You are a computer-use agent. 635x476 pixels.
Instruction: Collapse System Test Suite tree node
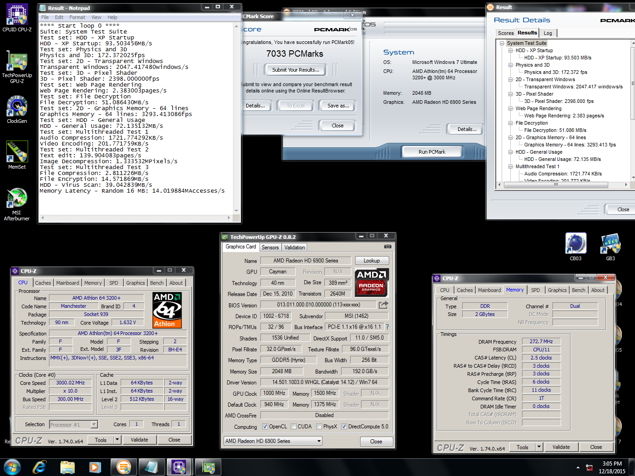[502, 44]
